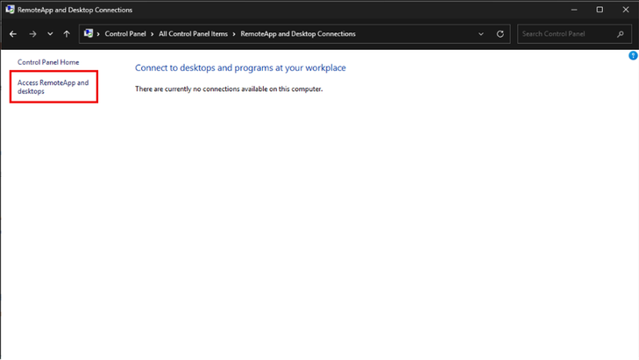
Task: Click the address bar Control Panel icon
Action: (x=89, y=33)
